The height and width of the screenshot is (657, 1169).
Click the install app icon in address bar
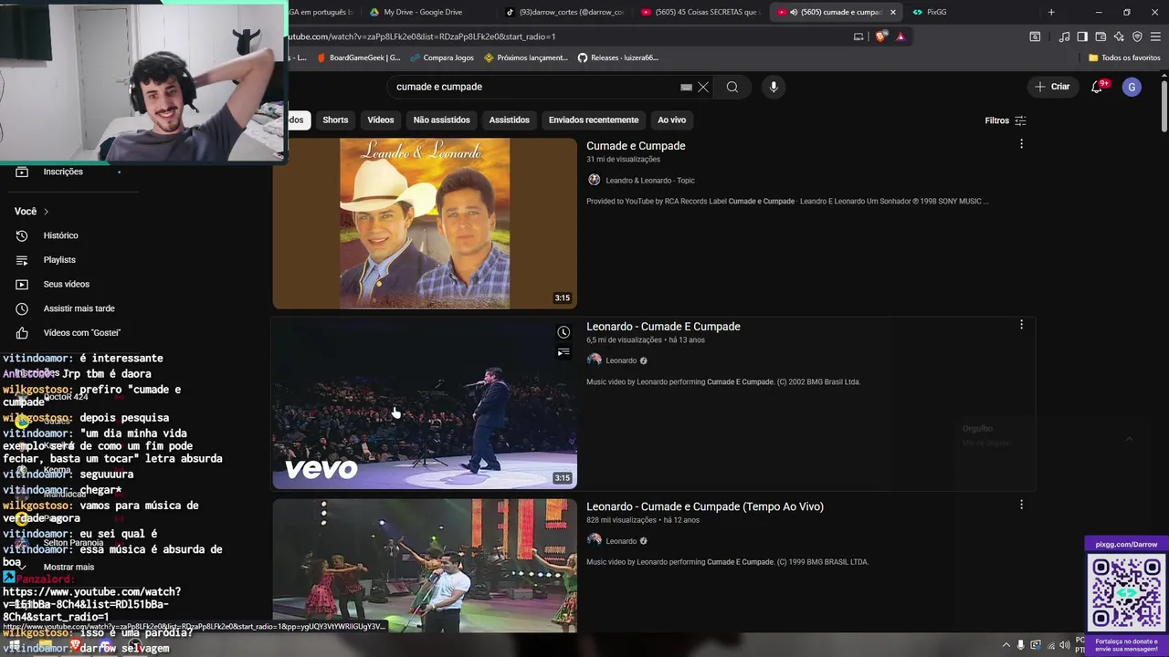click(x=858, y=36)
